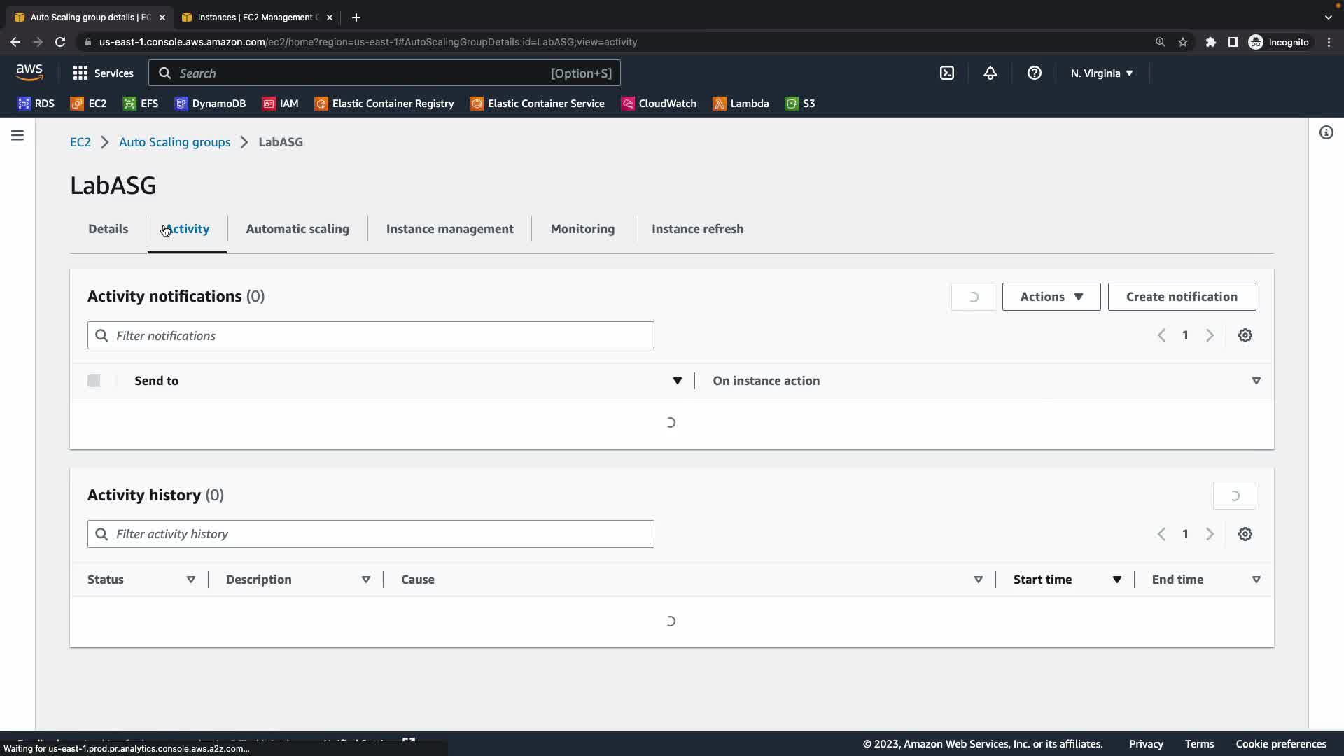1344x756 pixels.
Task: Select all notifications checkbox in header
Action: 94,381
